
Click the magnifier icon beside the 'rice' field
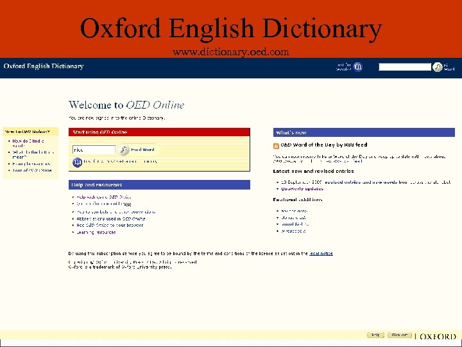(123, 150)
